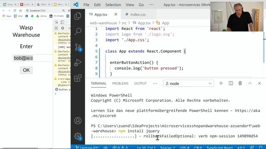This screenshot has height=149, width=266.
Task: Open the Run and Debug view
Action: (x=78, y=62)
